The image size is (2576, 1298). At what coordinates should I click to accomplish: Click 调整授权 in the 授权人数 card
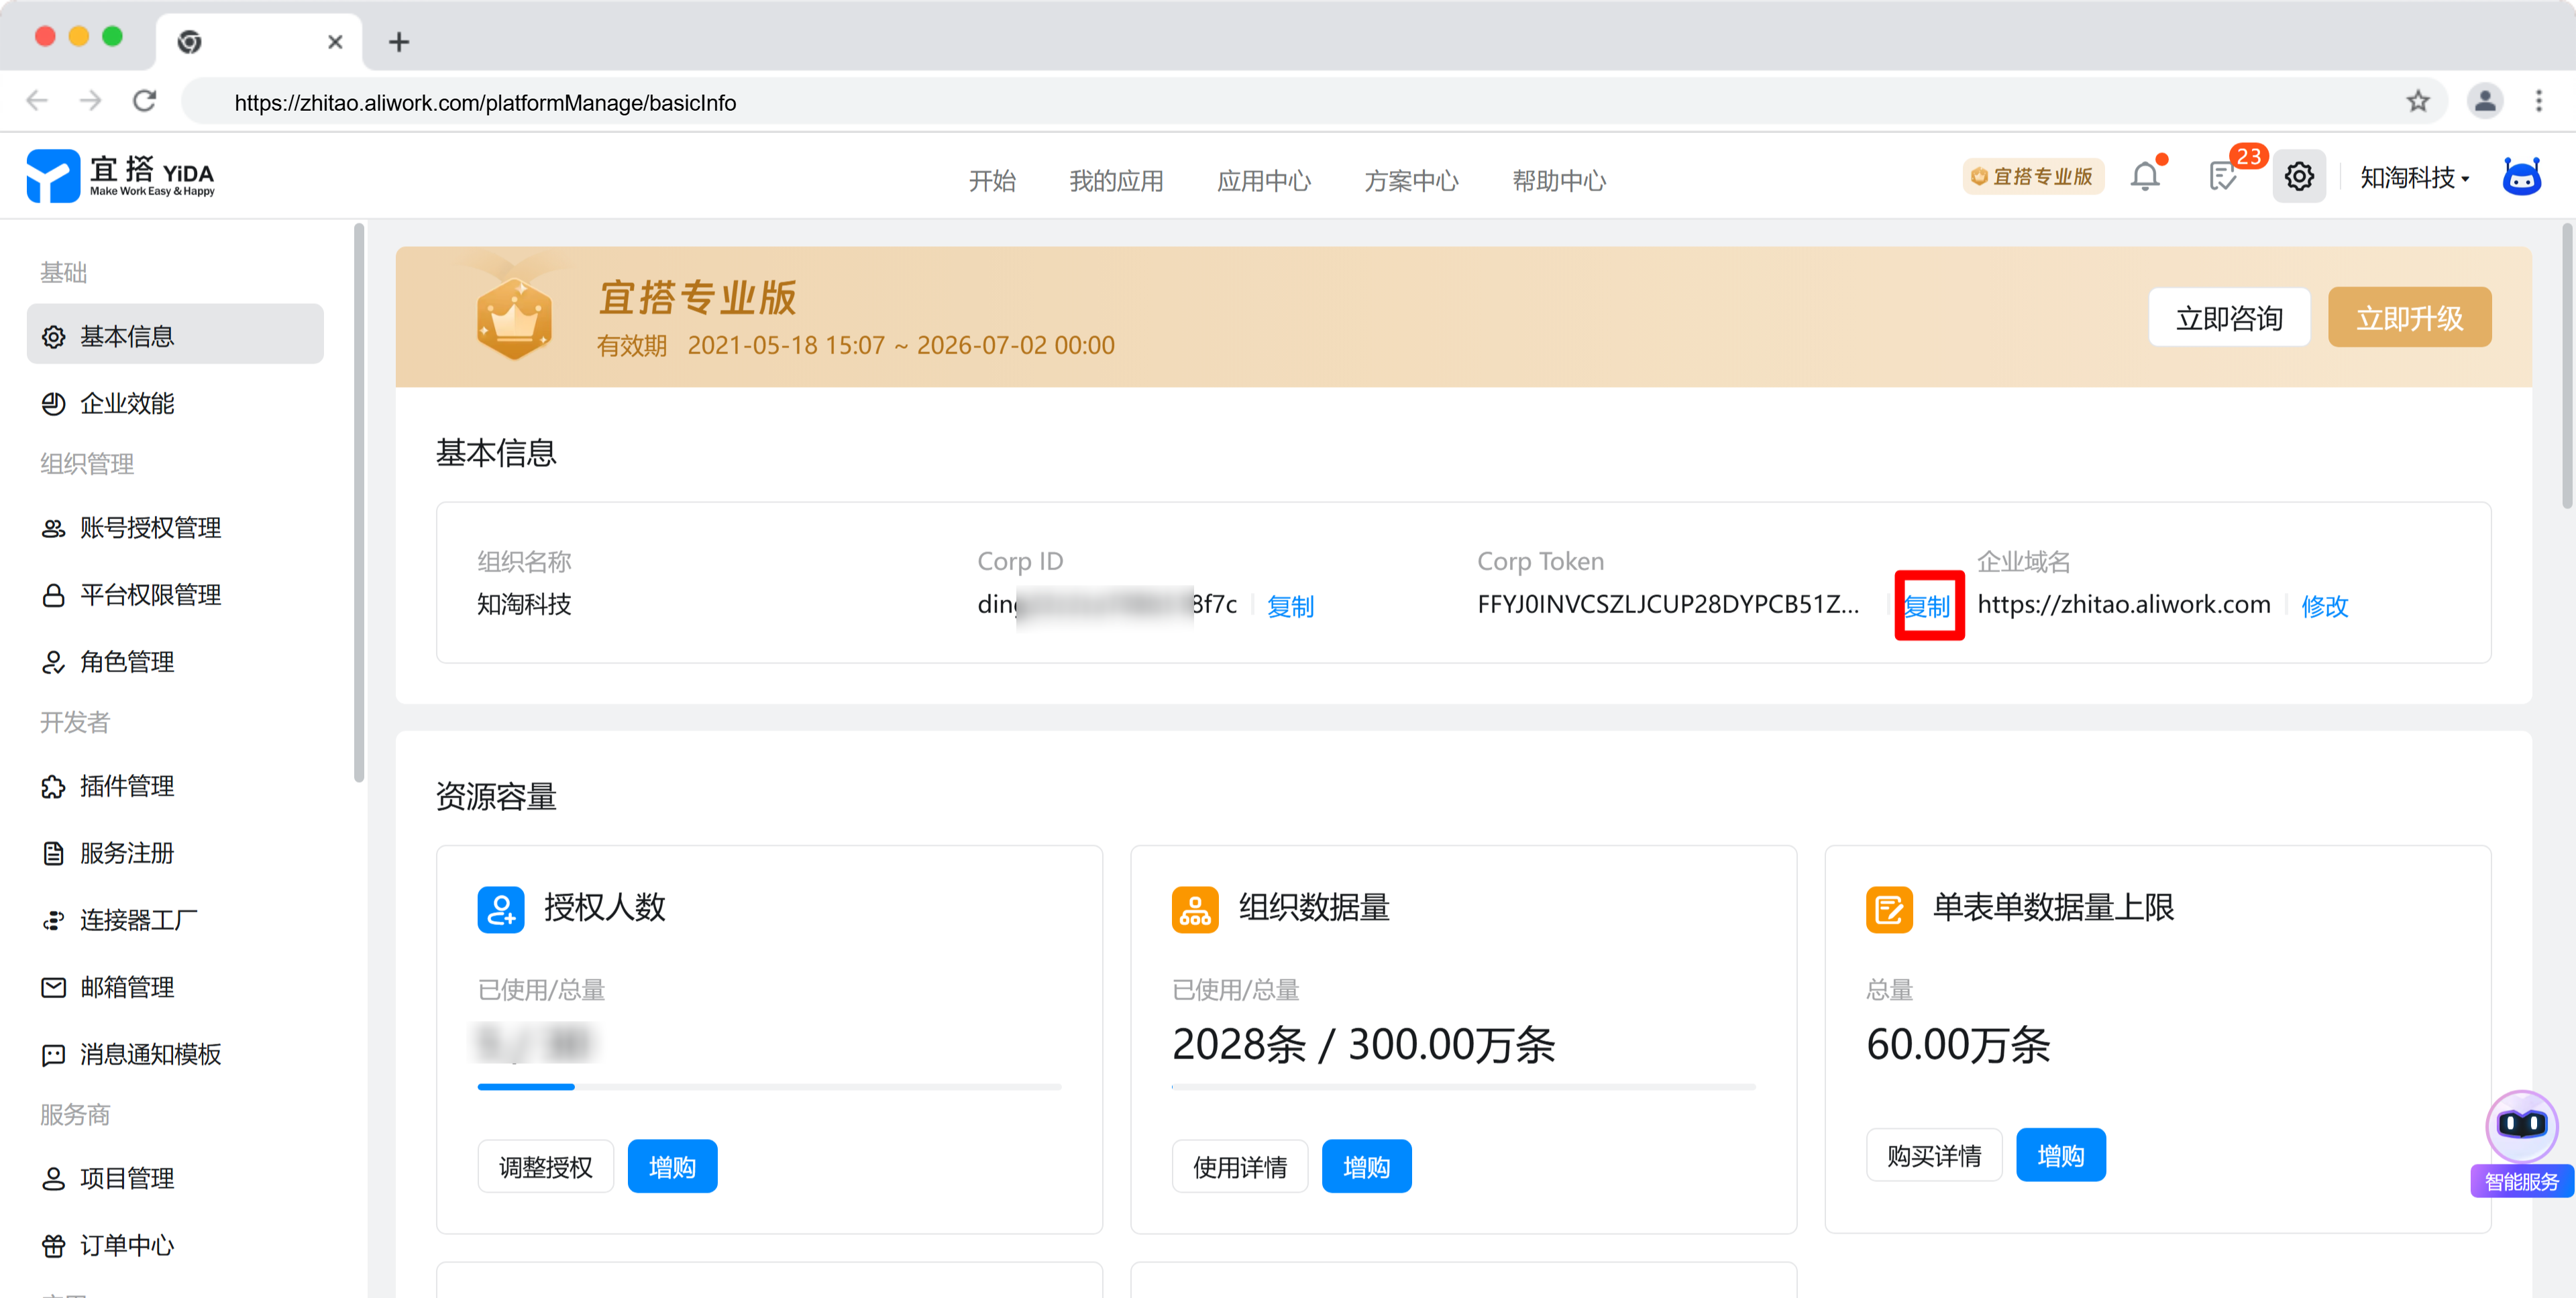[x=545, y=1166]
